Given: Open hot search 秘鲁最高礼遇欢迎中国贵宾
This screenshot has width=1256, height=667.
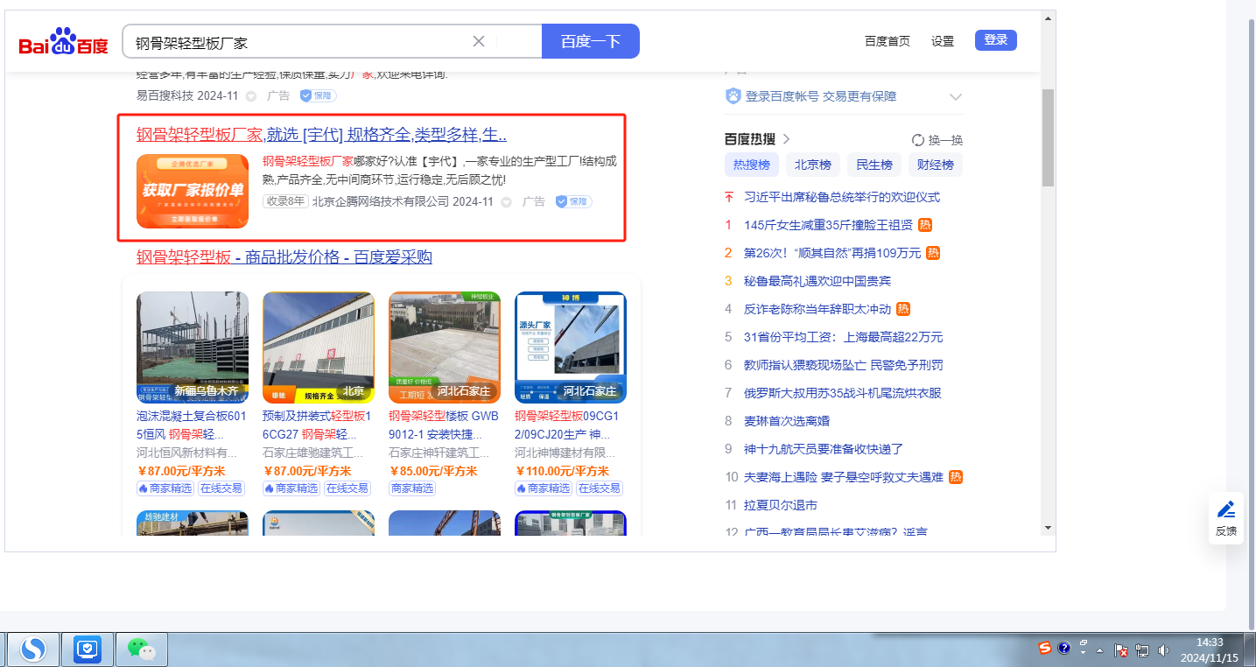Looking at the screenshot, I should pos(817,281).
